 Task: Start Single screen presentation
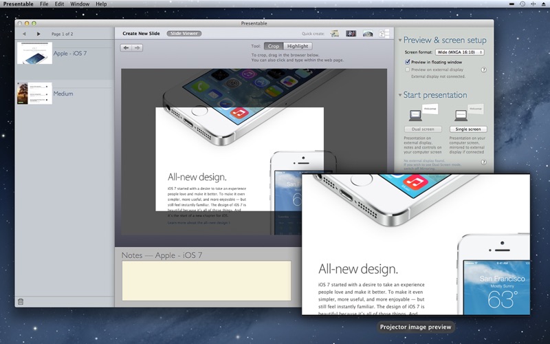pos(468,129)
